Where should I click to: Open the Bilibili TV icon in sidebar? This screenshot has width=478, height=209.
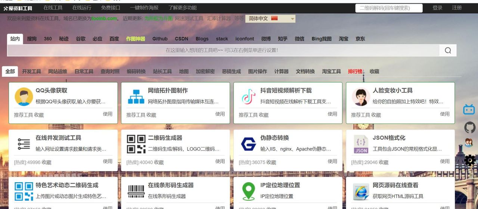click(x=469, y=109)
